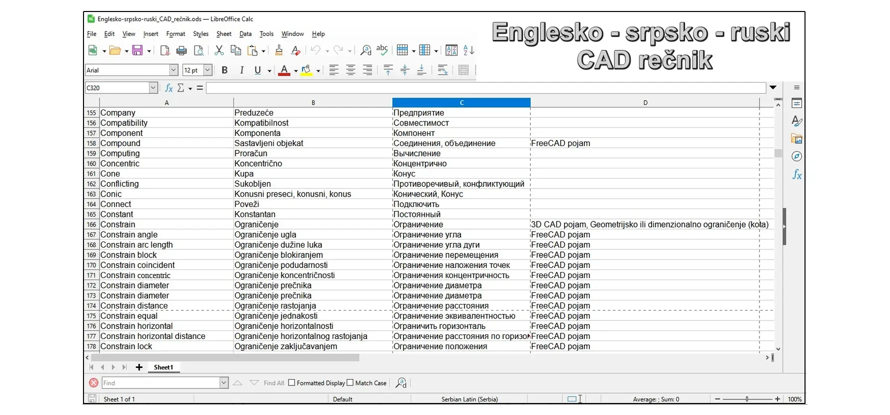
Task: Cut selection with the scissors icon
Action: click(x=219, y=50)
